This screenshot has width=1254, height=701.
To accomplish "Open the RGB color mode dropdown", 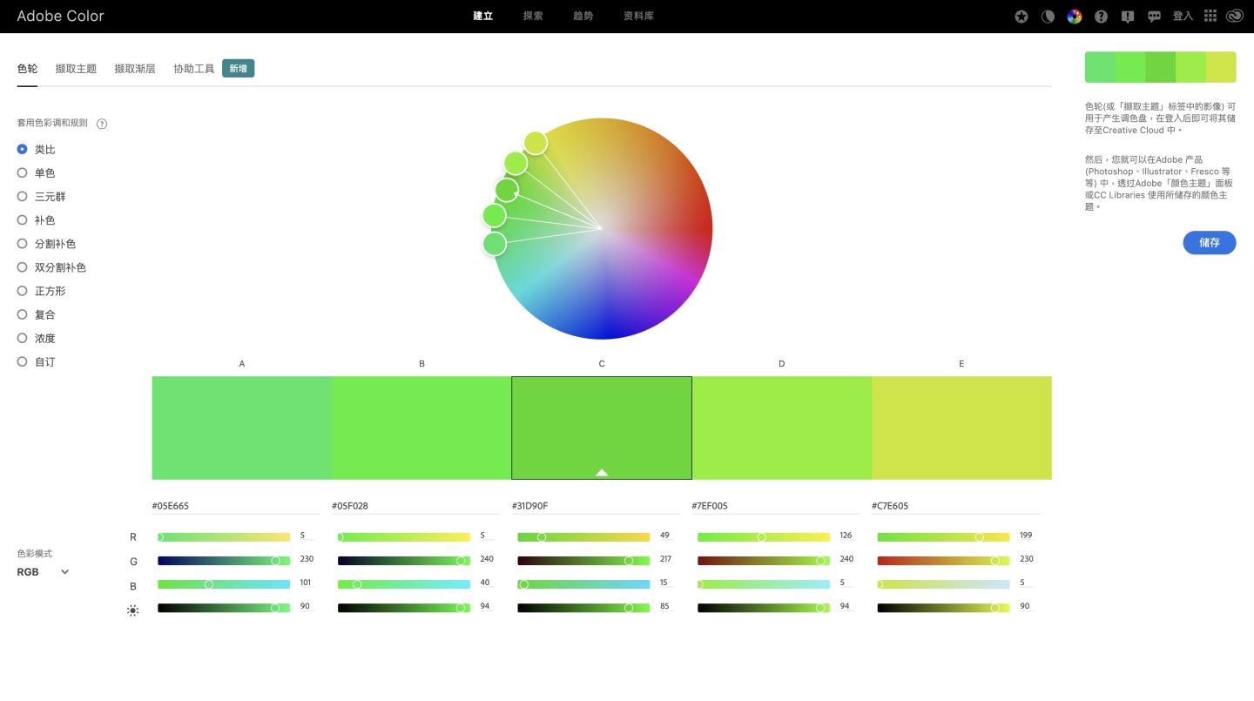I will pyautogui.click(x=41, y=572).
